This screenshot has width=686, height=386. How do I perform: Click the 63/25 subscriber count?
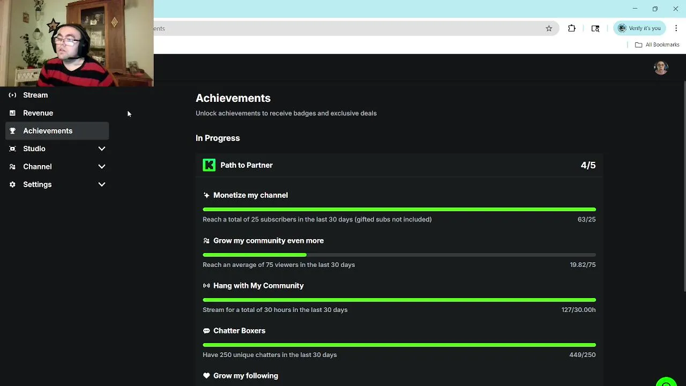pyautogui.click(x=586, y=219)
